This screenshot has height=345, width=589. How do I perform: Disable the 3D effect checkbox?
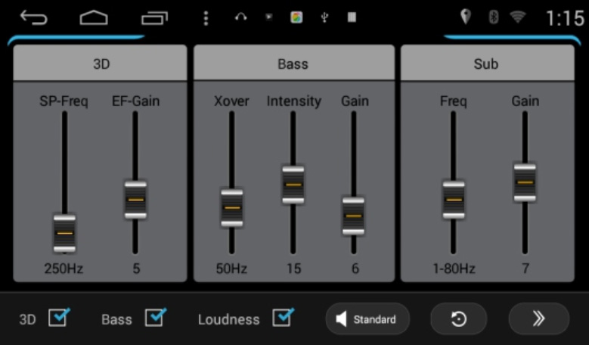tap(58, 318)
